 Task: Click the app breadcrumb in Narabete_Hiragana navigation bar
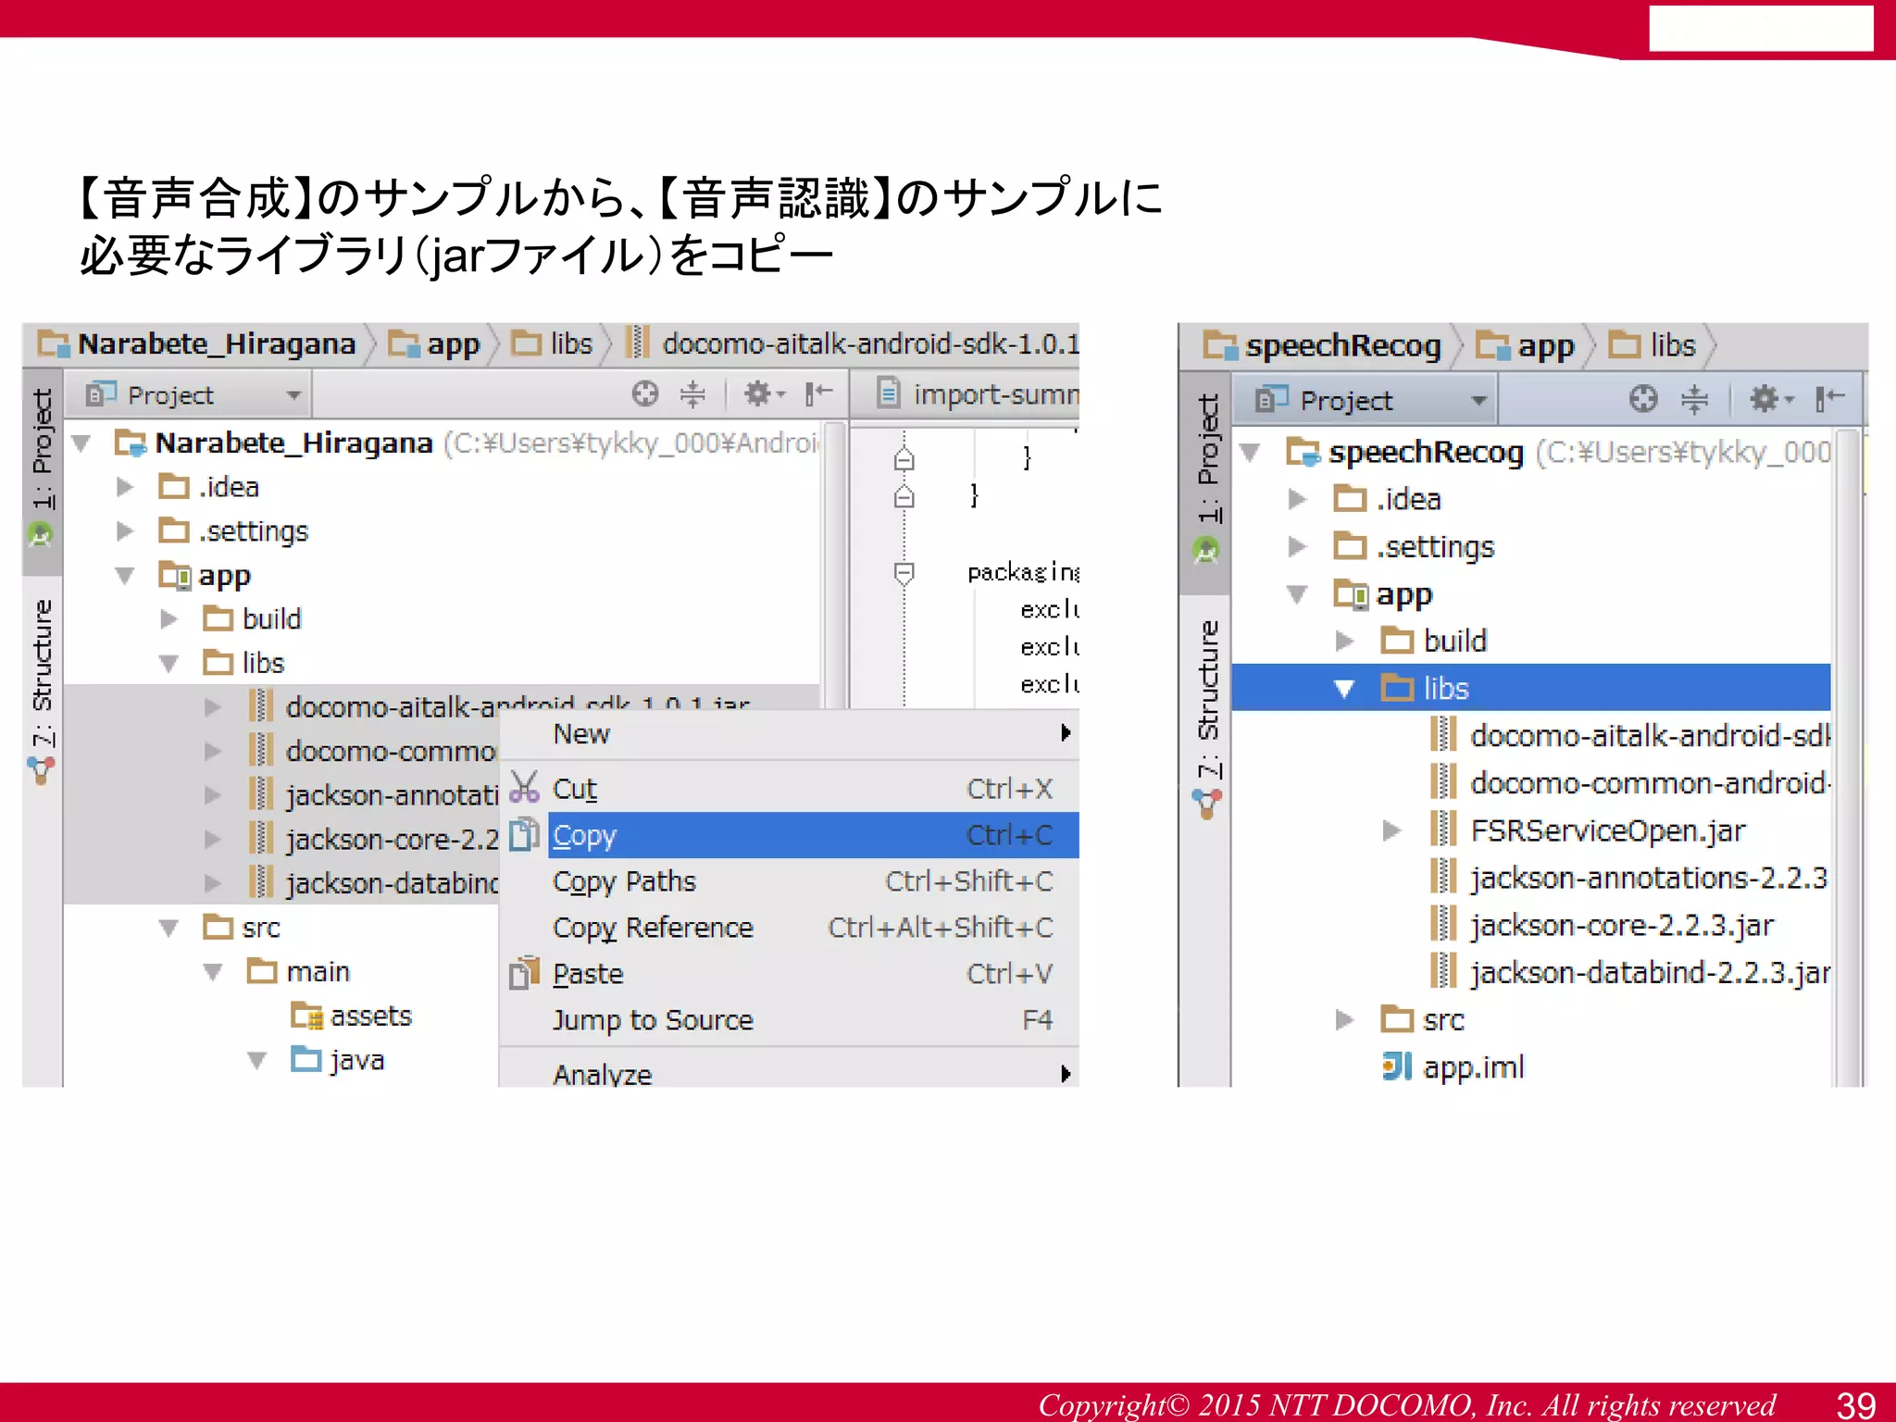tap(434, 343)
